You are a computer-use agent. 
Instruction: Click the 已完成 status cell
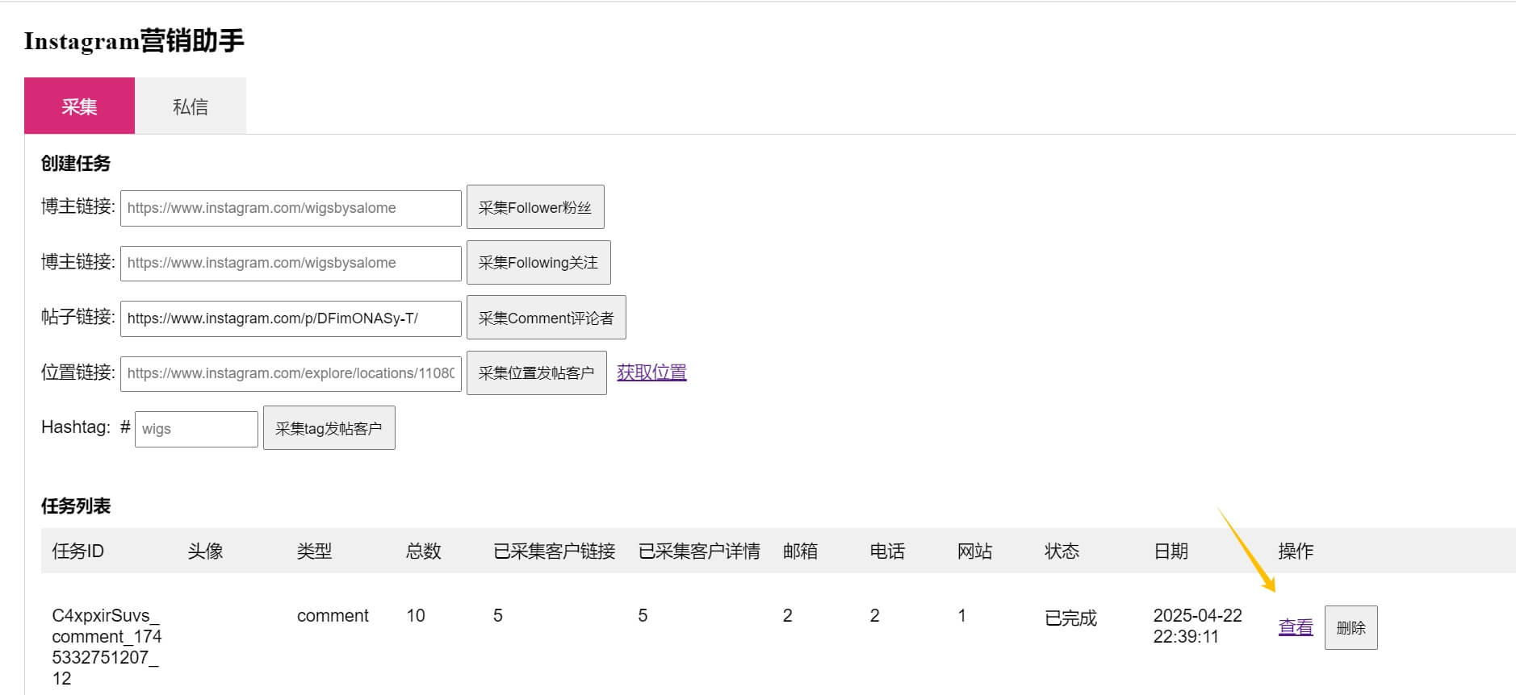pyautogui.click(x=1071, y=618)
